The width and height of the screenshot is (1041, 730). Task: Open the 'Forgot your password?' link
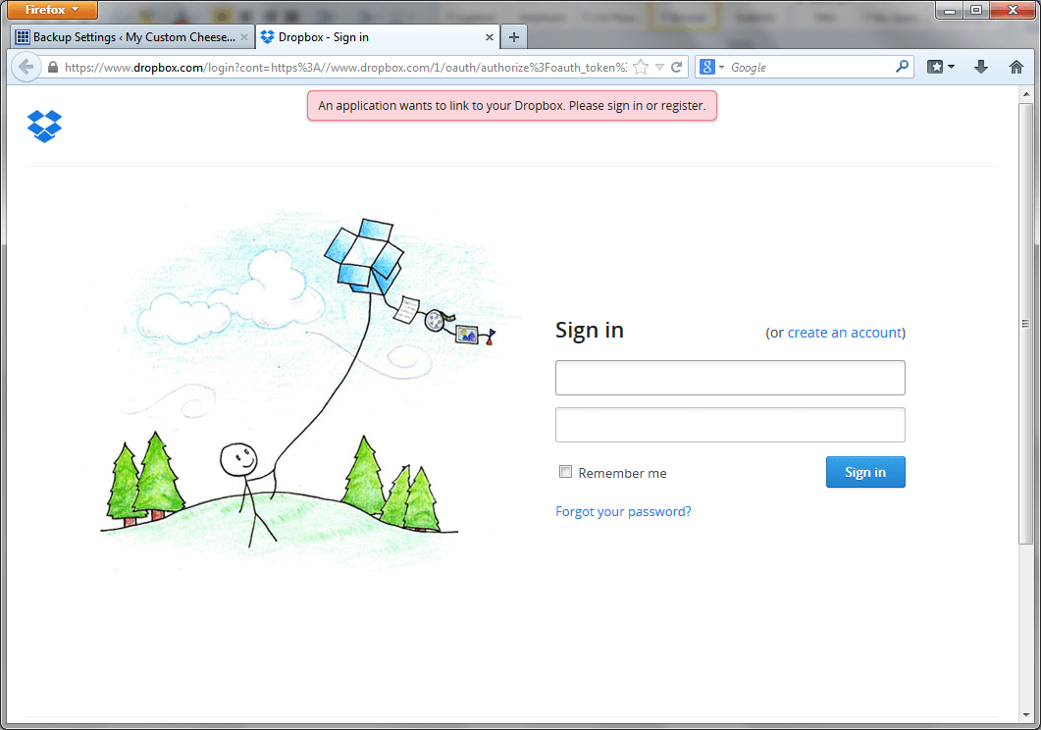pos(623,511)
